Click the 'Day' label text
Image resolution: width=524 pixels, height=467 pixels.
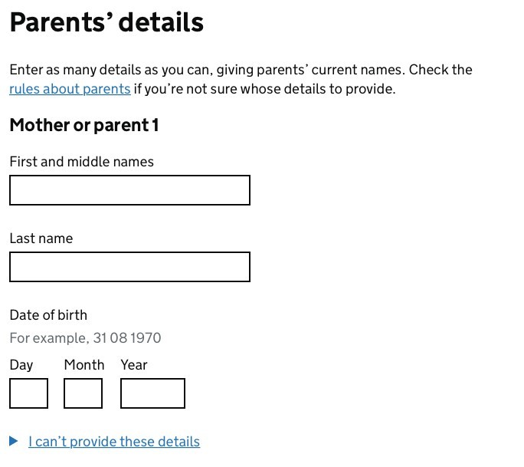(x=21, y=365)
